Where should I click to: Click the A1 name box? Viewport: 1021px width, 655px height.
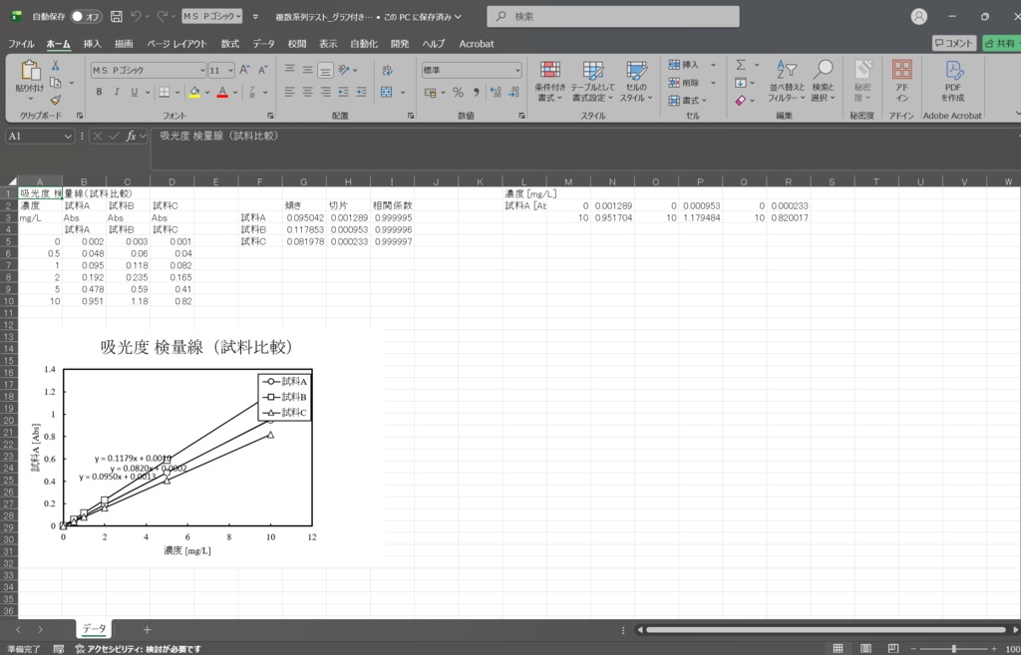tap(40, 136)
